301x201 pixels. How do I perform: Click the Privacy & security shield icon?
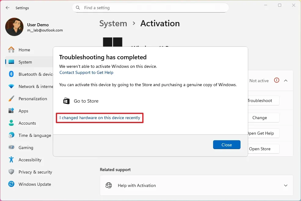click(x=11, y=172)
